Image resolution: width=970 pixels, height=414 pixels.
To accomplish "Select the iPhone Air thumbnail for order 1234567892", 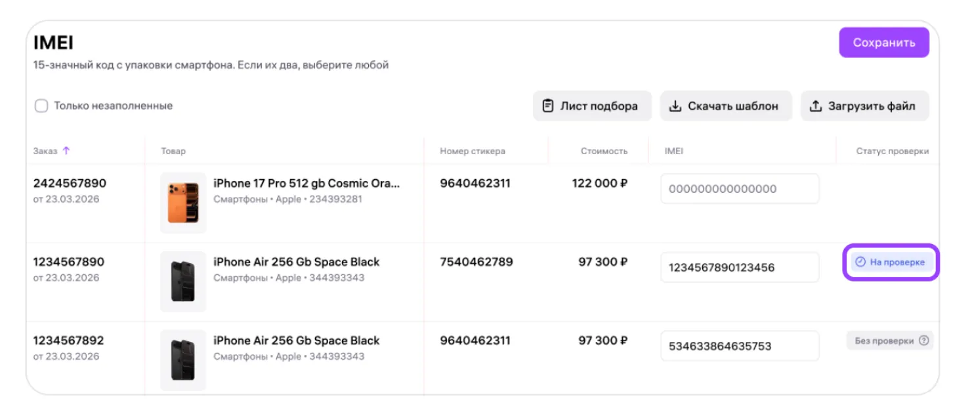I will coord(183,360).
